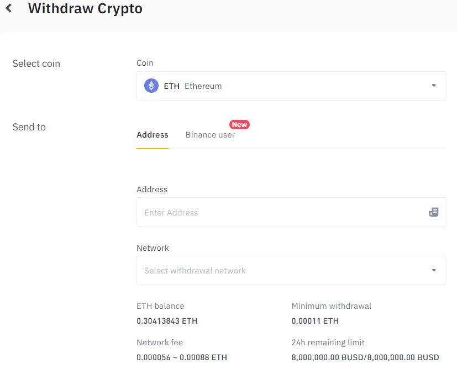Image resolution: width=457 pixels, height=374 pixels.
Task: Expand the Coin selector caret arrow
Action: point(434,85)
